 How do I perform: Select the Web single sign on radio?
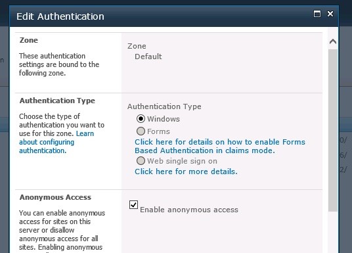[x=141, y=160]
